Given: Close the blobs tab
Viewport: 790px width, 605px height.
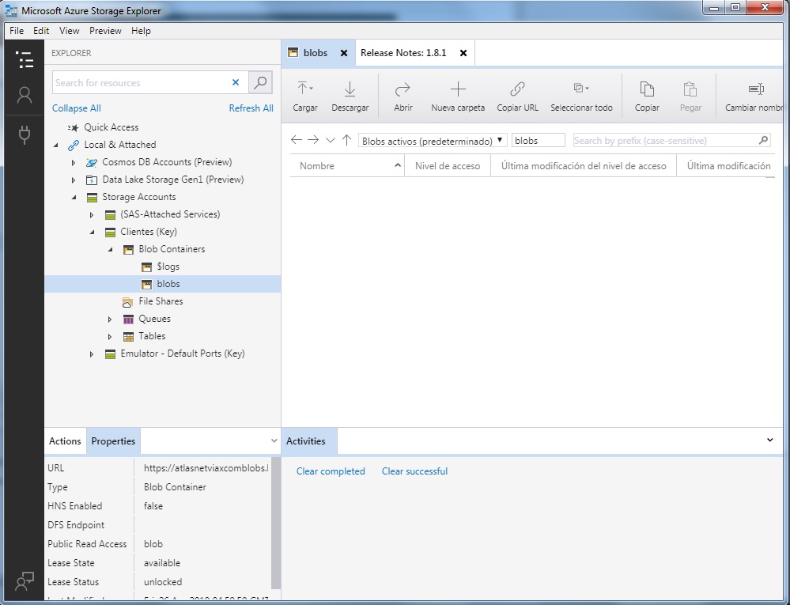Looking at the screenshot, I should (344, 53).
